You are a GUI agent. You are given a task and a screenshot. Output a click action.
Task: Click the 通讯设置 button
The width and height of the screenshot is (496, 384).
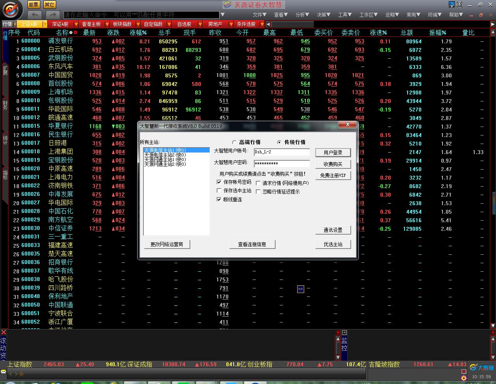[333, 230]
